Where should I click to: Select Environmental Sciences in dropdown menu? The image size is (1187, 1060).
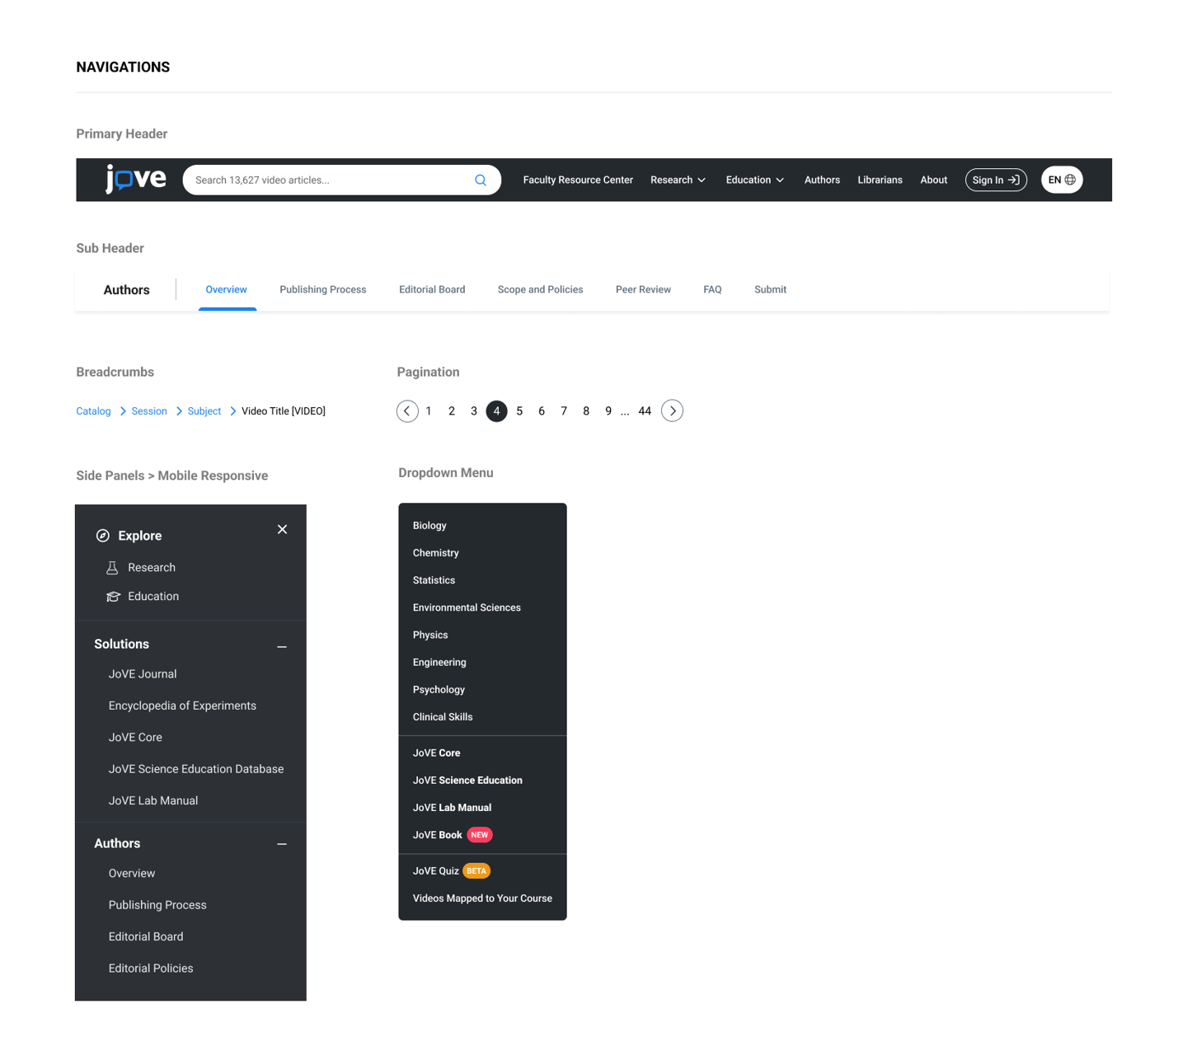(x=467, y=607)
